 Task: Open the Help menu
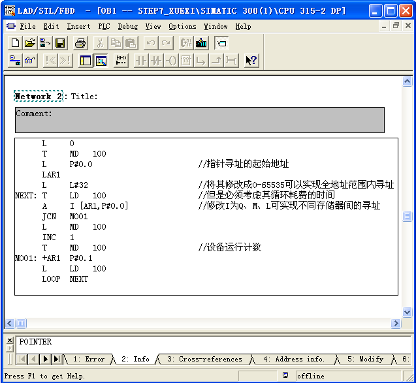tap(243, 26)
